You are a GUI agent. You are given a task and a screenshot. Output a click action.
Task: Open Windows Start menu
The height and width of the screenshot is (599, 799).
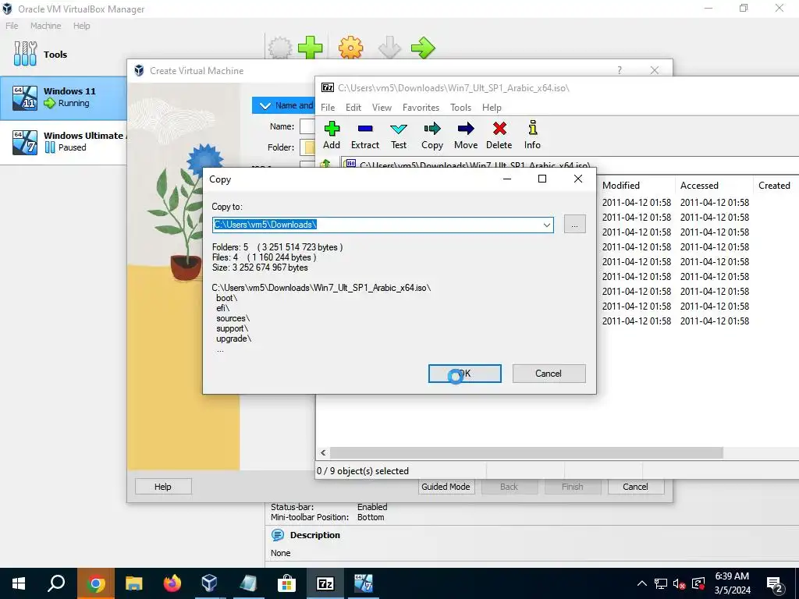[19, 583]
